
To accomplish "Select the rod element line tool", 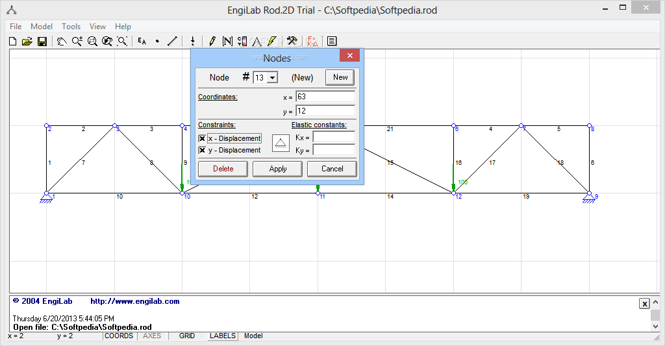I will point(172,41).
